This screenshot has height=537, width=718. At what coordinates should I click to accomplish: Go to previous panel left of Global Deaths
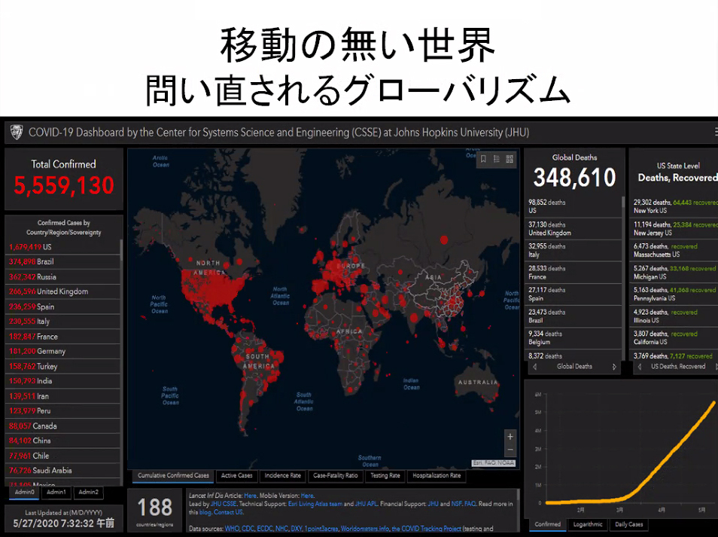tap(535, 367)
